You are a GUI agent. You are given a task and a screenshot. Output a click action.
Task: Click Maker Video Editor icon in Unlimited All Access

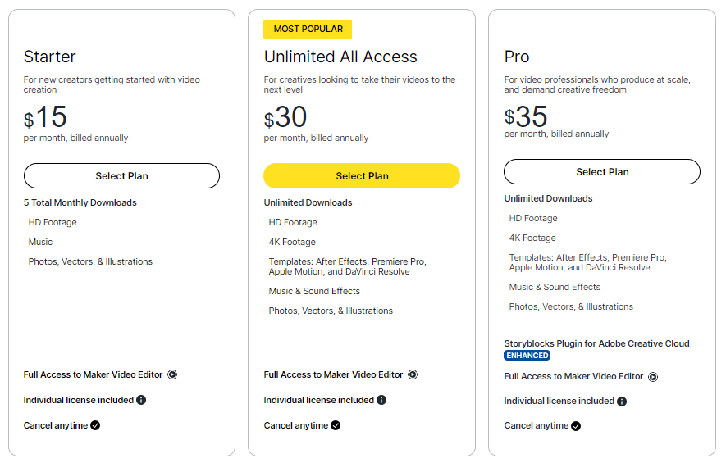coord(413,374)
